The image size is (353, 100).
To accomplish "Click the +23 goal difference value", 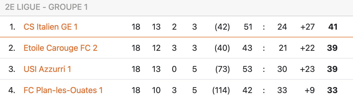I will [x=307, y=69].
